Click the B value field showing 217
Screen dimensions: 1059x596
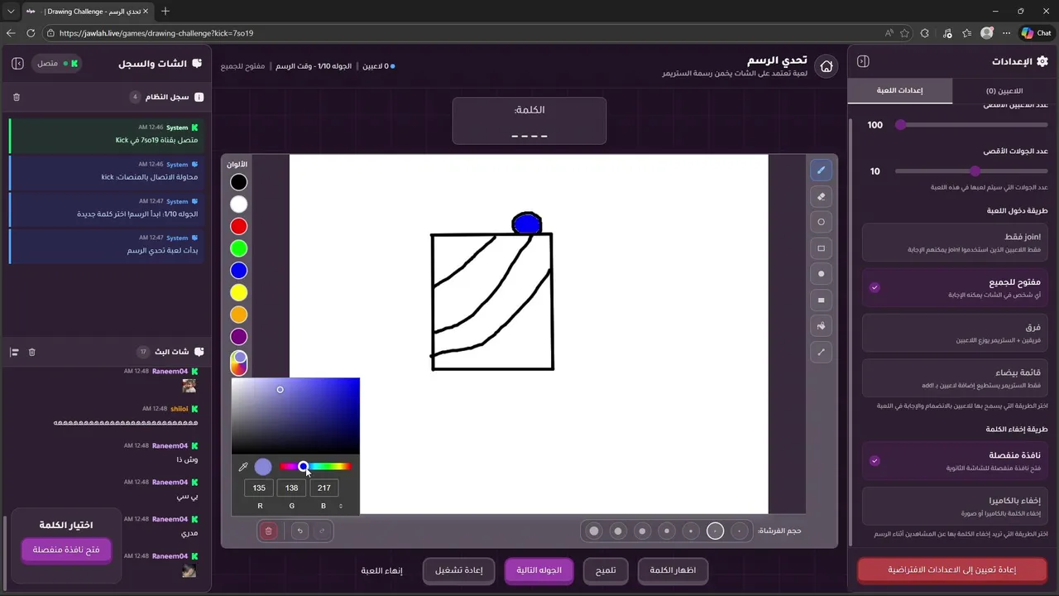pos(323,488)
